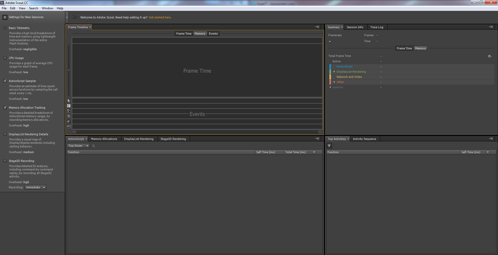The height and width of the screenshot is (255, 498).
Task: Click the Network and Video color bar
Action: [x=330, y=77]
